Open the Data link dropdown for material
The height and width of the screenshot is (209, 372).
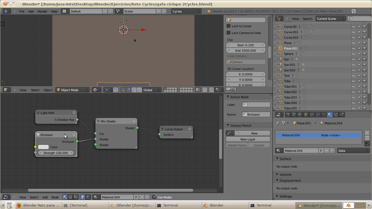coord(353,150)
